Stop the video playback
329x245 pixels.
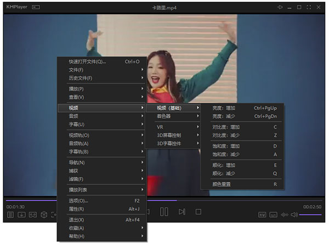click(198, 212)
